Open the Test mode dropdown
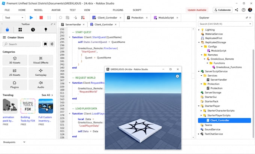This screenshot has width=255, height=154. pyautogui.click(x=14, y=18)
